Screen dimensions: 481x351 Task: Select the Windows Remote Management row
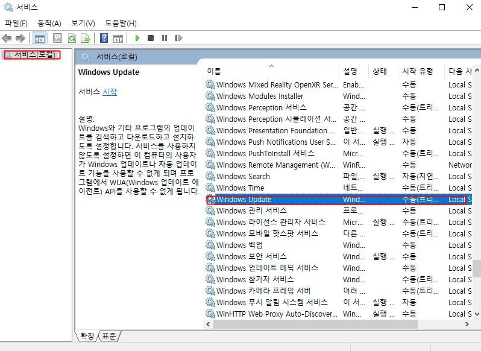(338, 165)
